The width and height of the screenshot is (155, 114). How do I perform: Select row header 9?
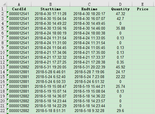pyautogui.click(x=3, y=48)
